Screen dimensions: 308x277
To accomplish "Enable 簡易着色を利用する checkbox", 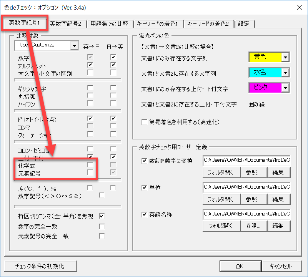I will (x=144, y=122).
